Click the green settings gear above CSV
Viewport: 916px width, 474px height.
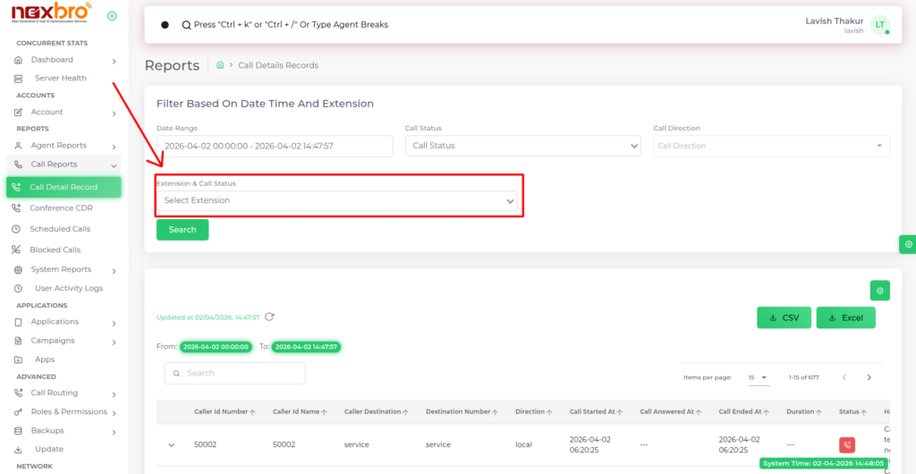click(879, 290)
